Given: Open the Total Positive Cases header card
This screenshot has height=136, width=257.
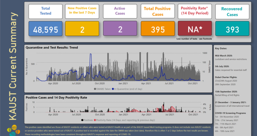Looking at the screenshot, I should (x=158, y=11).
